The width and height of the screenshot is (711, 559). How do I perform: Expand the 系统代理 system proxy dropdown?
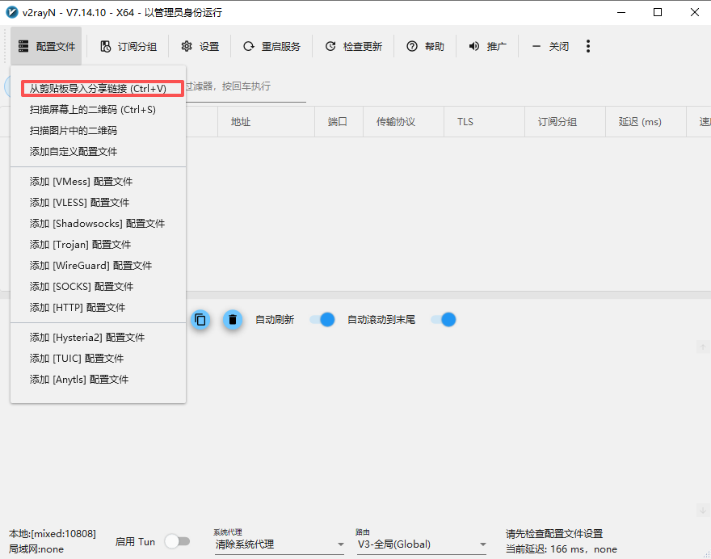279,544
